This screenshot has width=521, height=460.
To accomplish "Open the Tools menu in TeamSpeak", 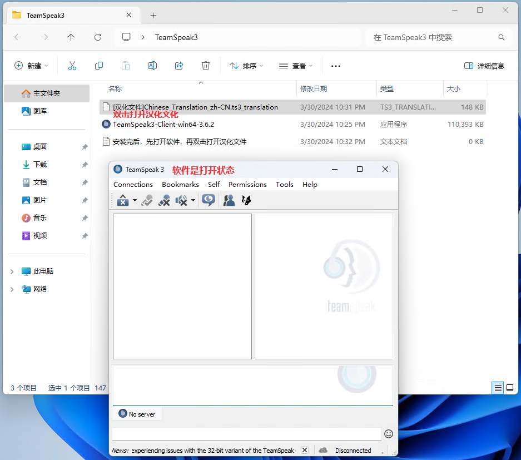I will [285, 185].
